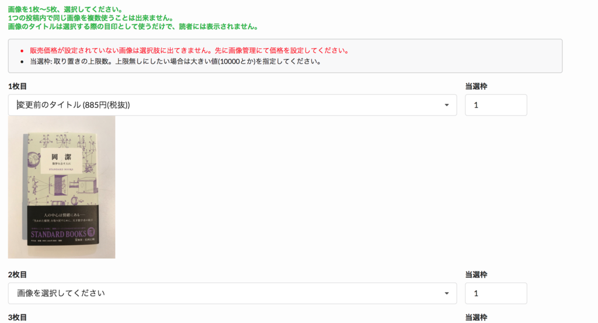Click the 当選枠: 取り置きの上限数 note text

tap(175, 61)
